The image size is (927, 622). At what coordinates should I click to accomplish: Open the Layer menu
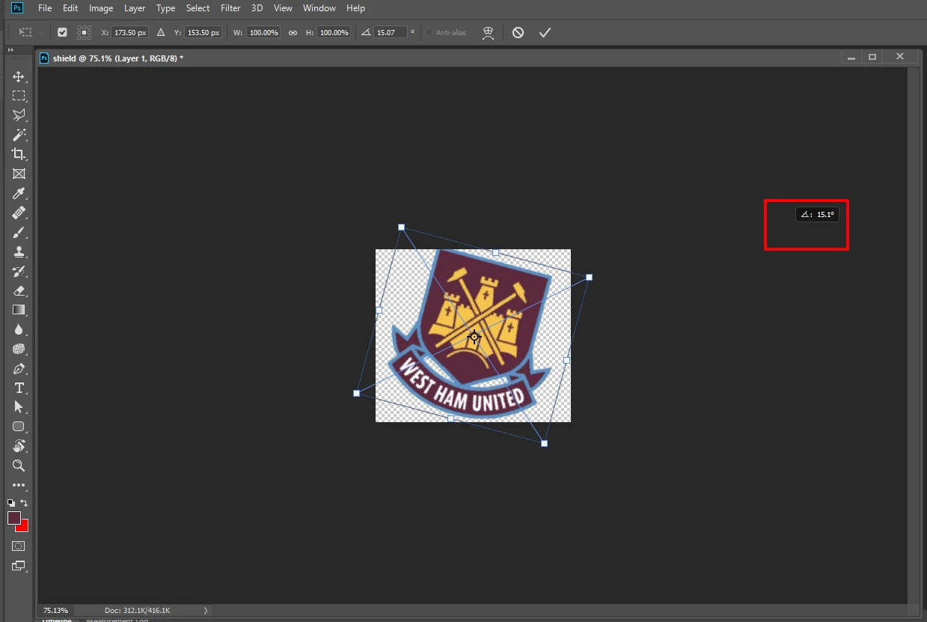135,8
